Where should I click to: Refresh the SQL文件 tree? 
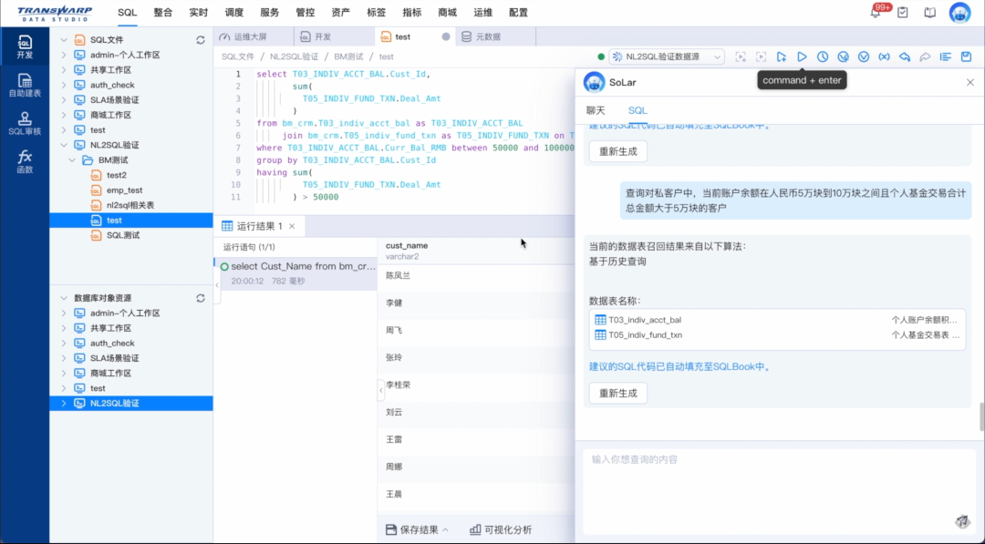point(201,40)
